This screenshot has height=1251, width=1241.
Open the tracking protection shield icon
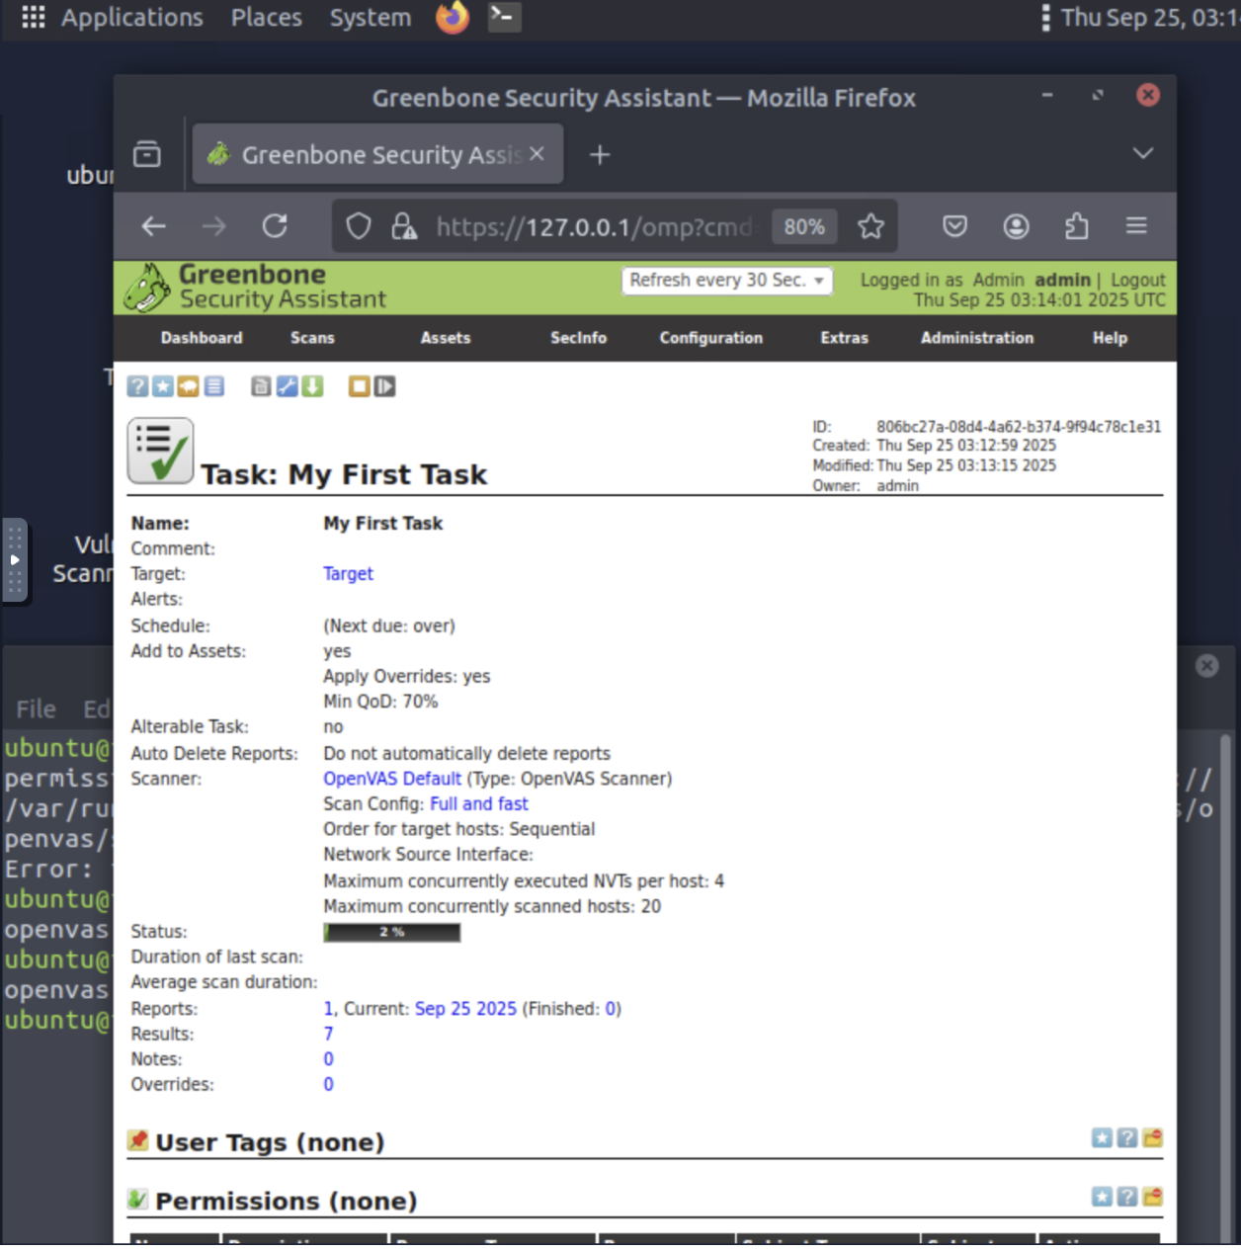click(359, 226)
